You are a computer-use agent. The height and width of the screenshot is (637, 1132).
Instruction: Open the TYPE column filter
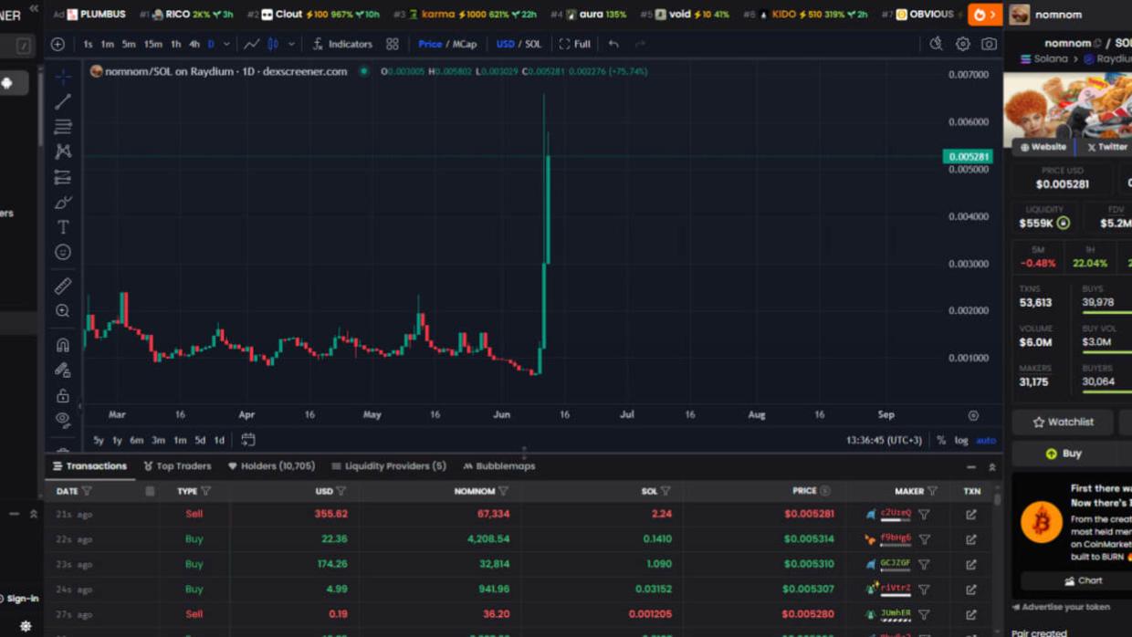(x=205, y=491)
